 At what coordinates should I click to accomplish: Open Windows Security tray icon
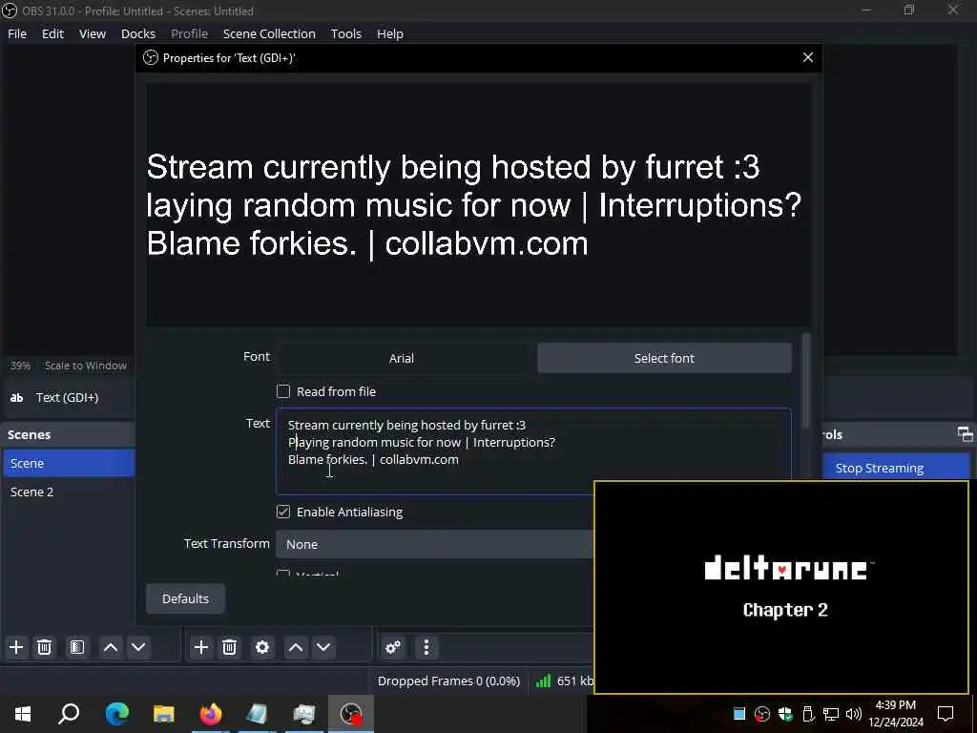pyautogui.click(x=785, y=714)
